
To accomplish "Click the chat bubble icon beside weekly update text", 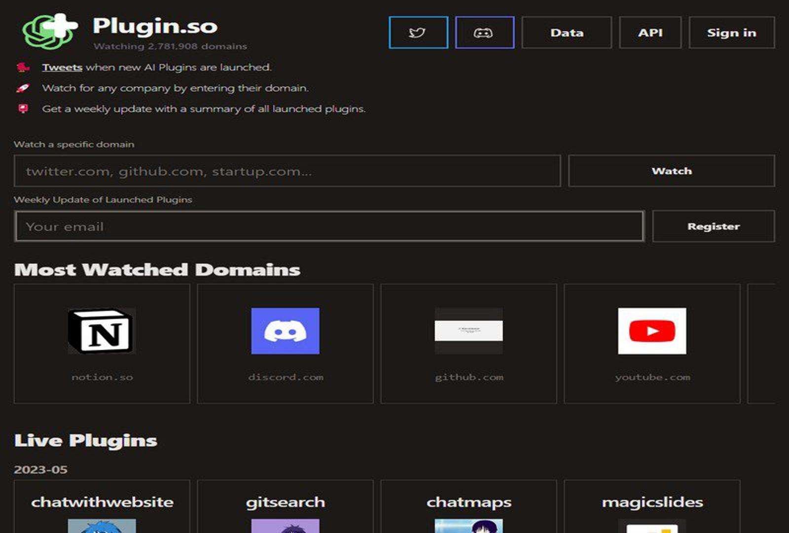I will (x=22, y=109).
